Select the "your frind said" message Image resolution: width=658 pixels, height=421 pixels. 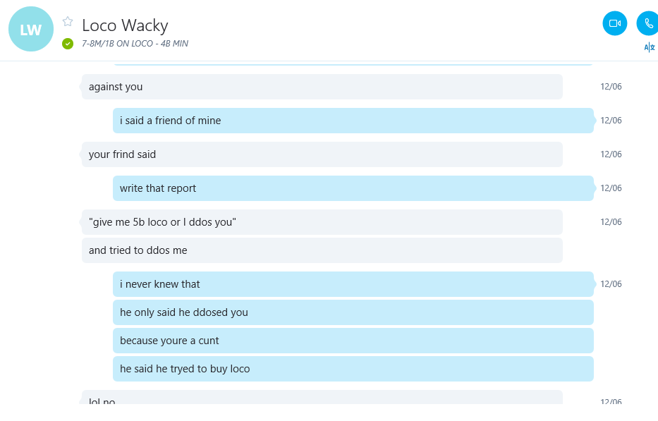322,154
